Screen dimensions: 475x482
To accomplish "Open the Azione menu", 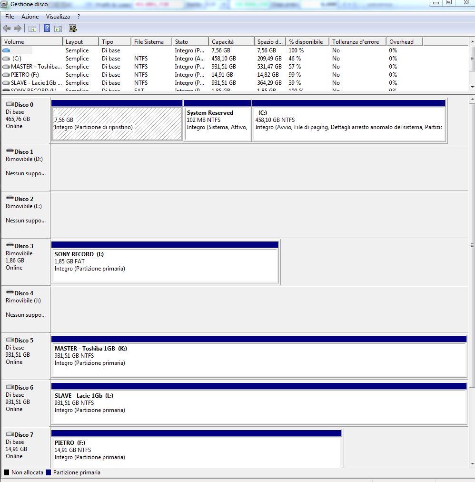I will (x=30, y=17).
